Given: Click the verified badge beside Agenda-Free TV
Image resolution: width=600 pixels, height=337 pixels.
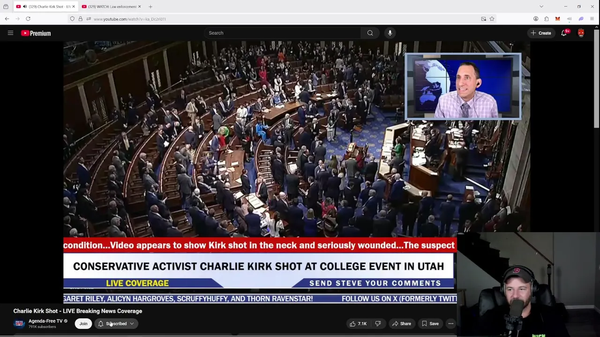Looking at the screenshot, I should click(x=66, y=321).
